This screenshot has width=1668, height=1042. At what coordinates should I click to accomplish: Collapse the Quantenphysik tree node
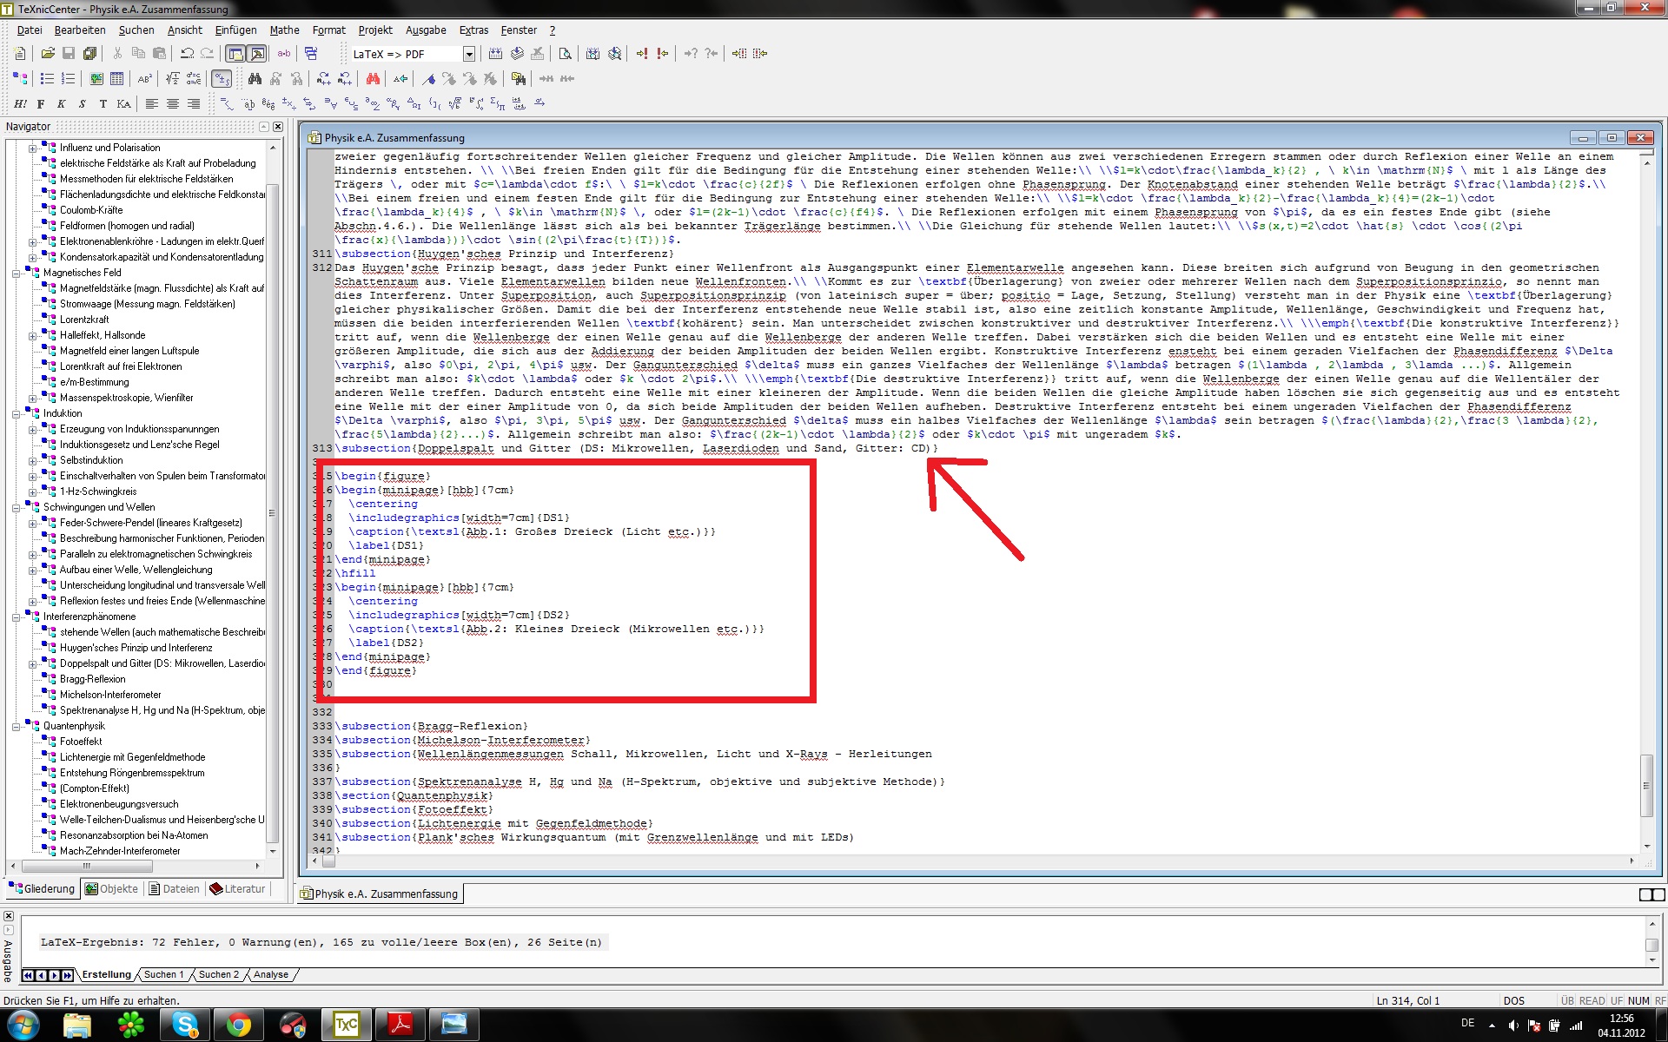click(16, 726)
